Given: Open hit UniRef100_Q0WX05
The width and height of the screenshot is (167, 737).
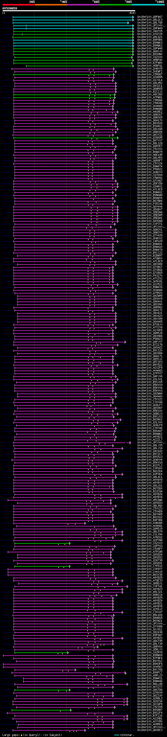Looking at the screenshot, I should (150, 69).
